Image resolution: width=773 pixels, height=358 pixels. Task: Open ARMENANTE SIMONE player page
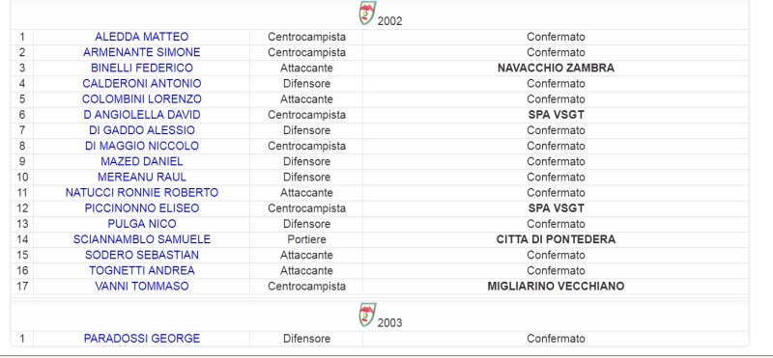pyautogui.click(x=141, y=53)
